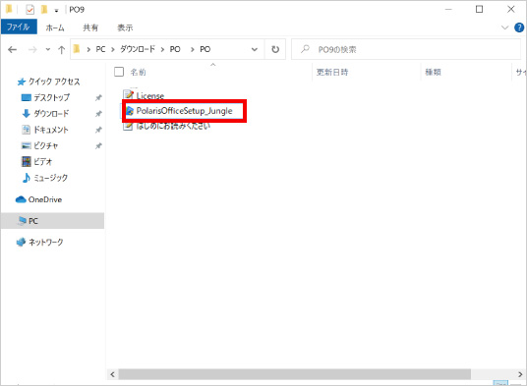Switch to the 共有 ribbon tab

90,28
